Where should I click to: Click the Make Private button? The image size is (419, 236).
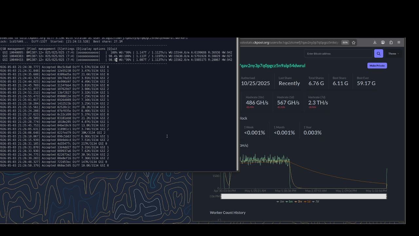tap(377, 66)
